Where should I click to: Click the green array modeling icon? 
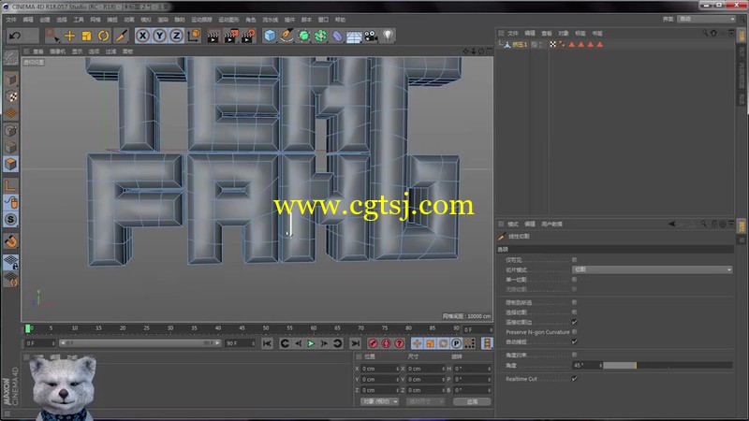[x=320, y=36]
